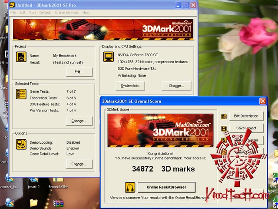Click the Edit Description button

246,116
